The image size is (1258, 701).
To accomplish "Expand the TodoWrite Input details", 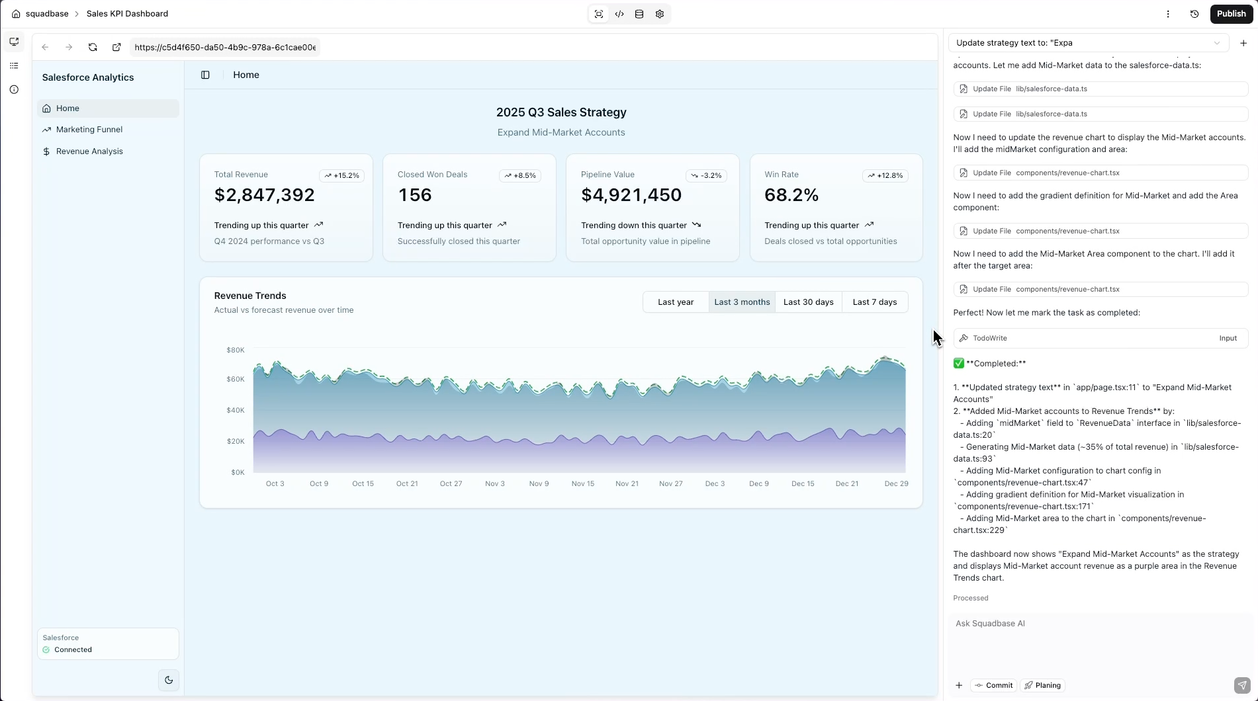I will (1228, 338).
